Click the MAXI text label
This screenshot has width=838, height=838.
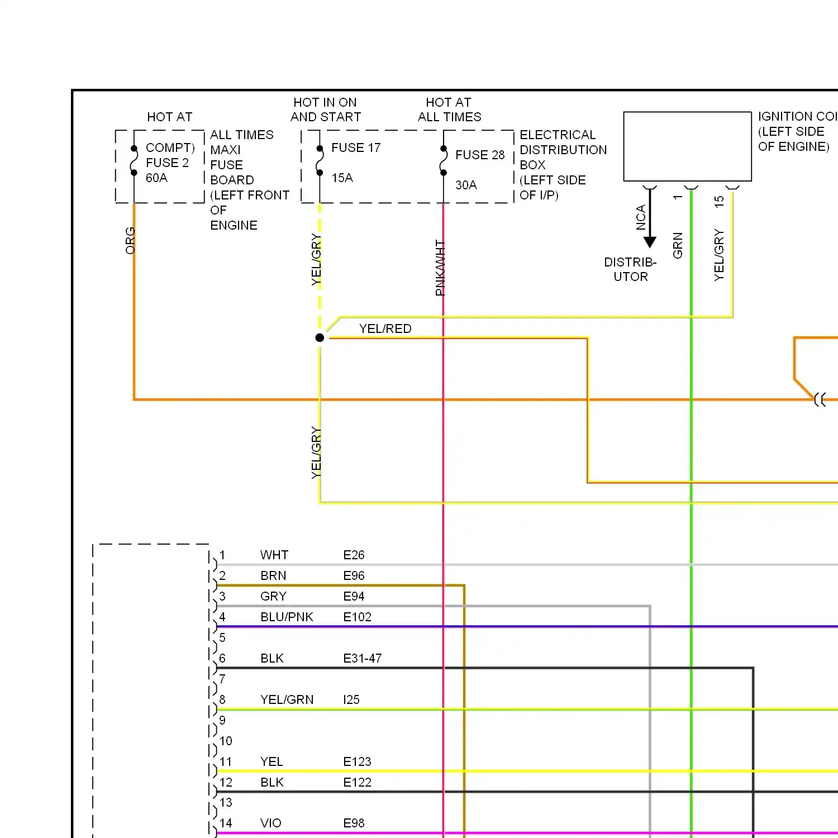[225, 150]
